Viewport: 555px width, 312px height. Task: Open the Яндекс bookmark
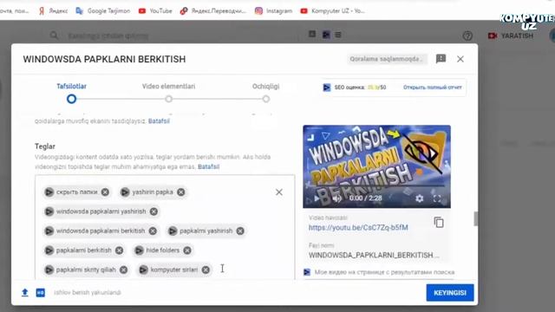[53, 11]
